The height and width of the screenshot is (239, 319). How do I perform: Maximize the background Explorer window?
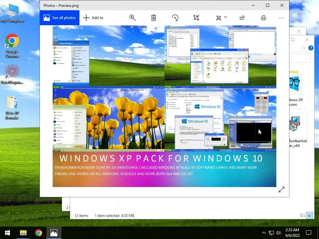tap(293, 40)
